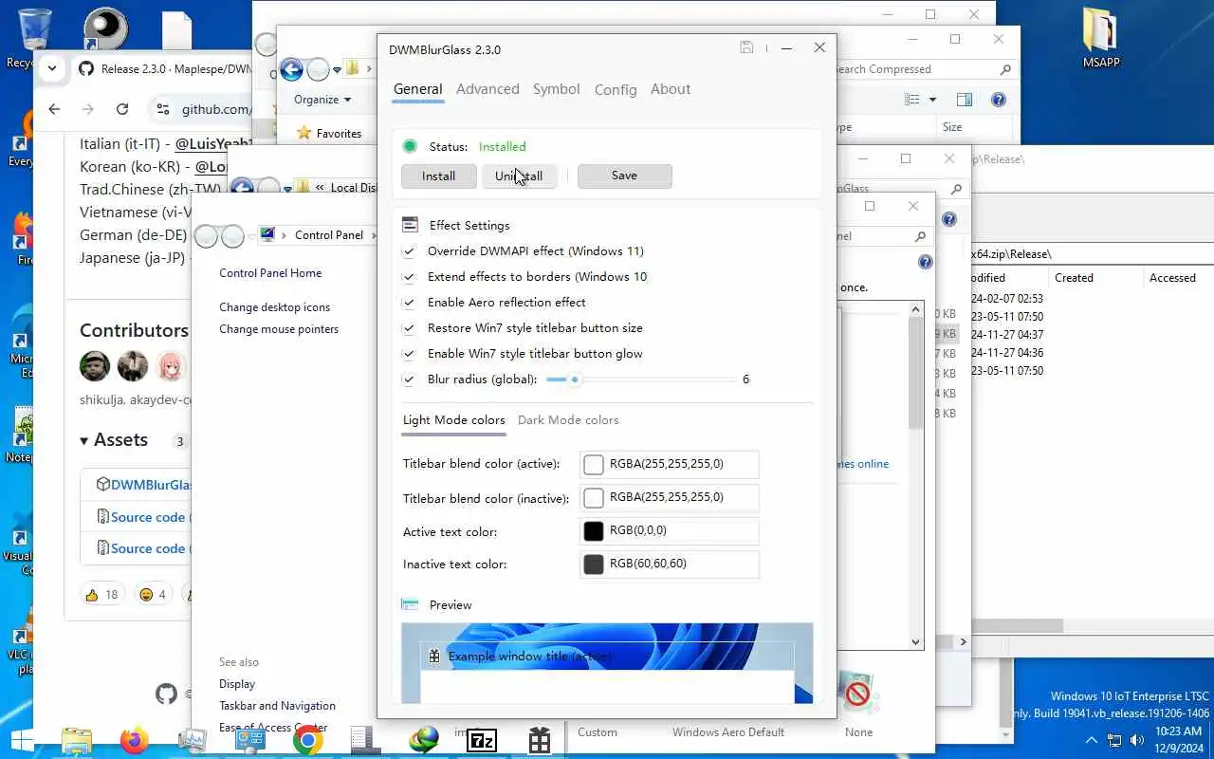Click back arrow in the Control Panel window
This screenshot has width=1214, height=759.
pos(207,235)
